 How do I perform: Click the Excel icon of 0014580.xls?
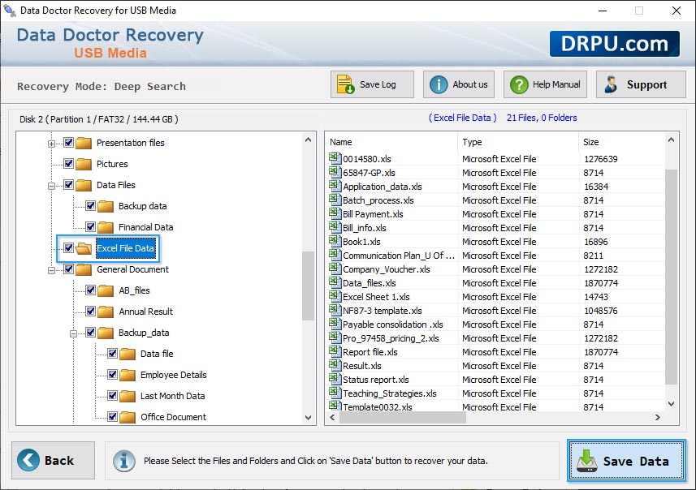pos(335,158)
